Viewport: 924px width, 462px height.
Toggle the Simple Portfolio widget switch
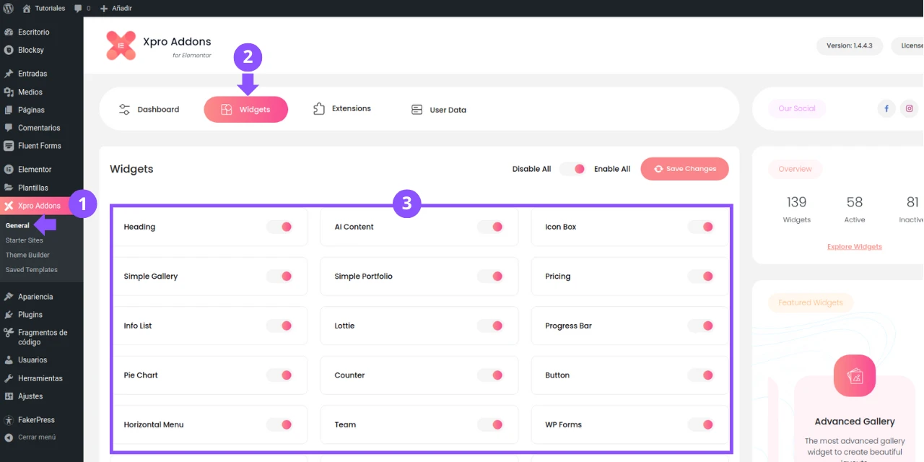pos(491,276)
